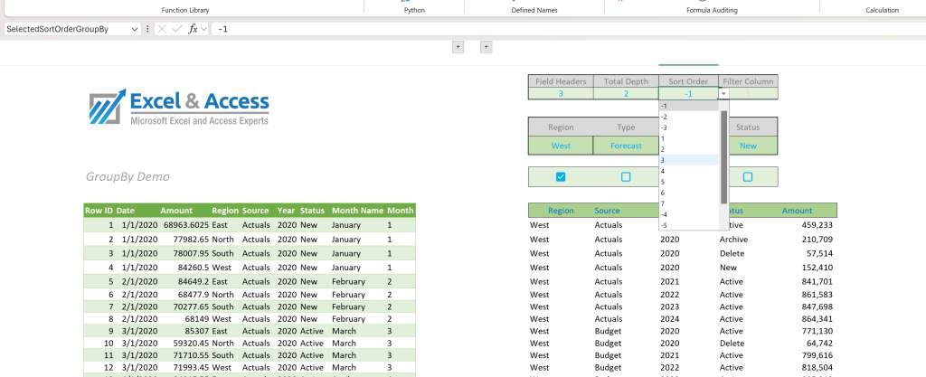
Task: Tick the checkbox below the Status New cell
Action: [x=748, y=177]
